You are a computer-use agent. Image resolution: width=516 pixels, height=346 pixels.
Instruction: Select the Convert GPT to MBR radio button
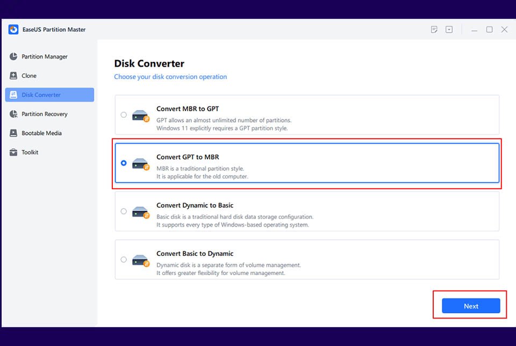[x=124, y=163]
